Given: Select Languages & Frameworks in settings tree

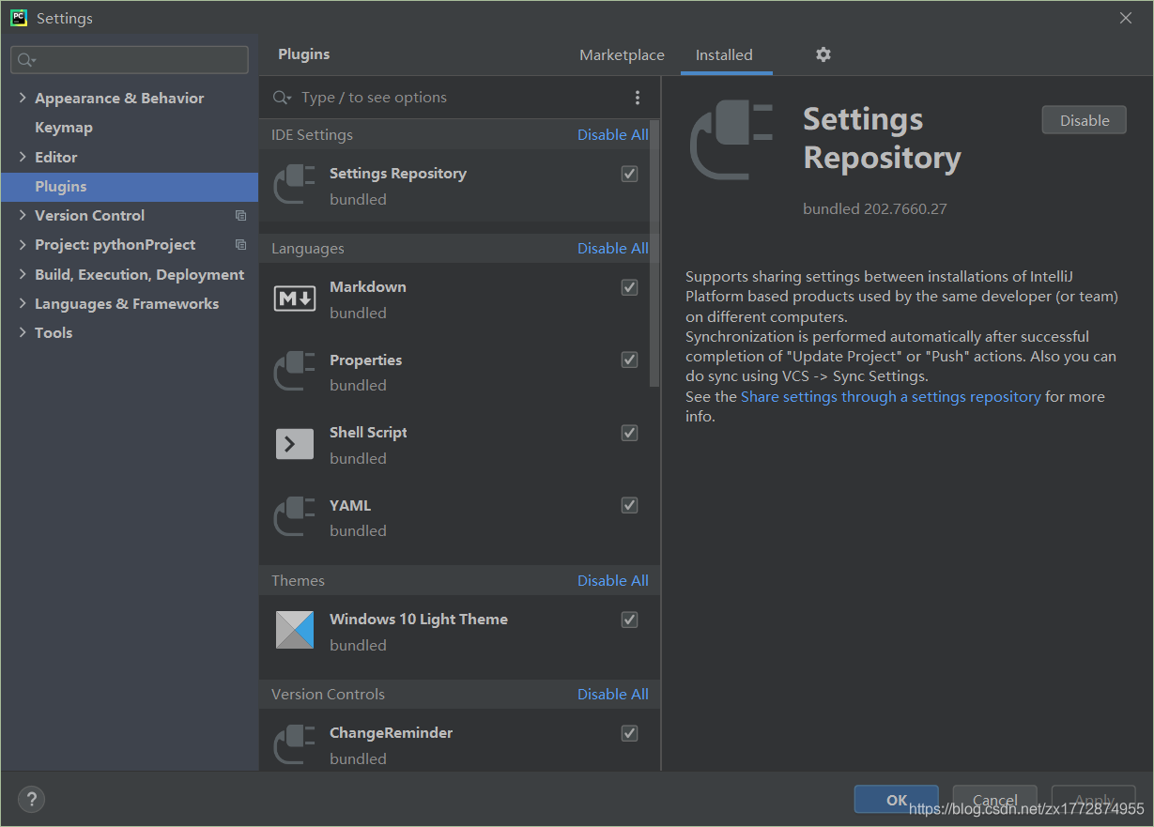Looking at the screenshot, I should click(127, 303).
